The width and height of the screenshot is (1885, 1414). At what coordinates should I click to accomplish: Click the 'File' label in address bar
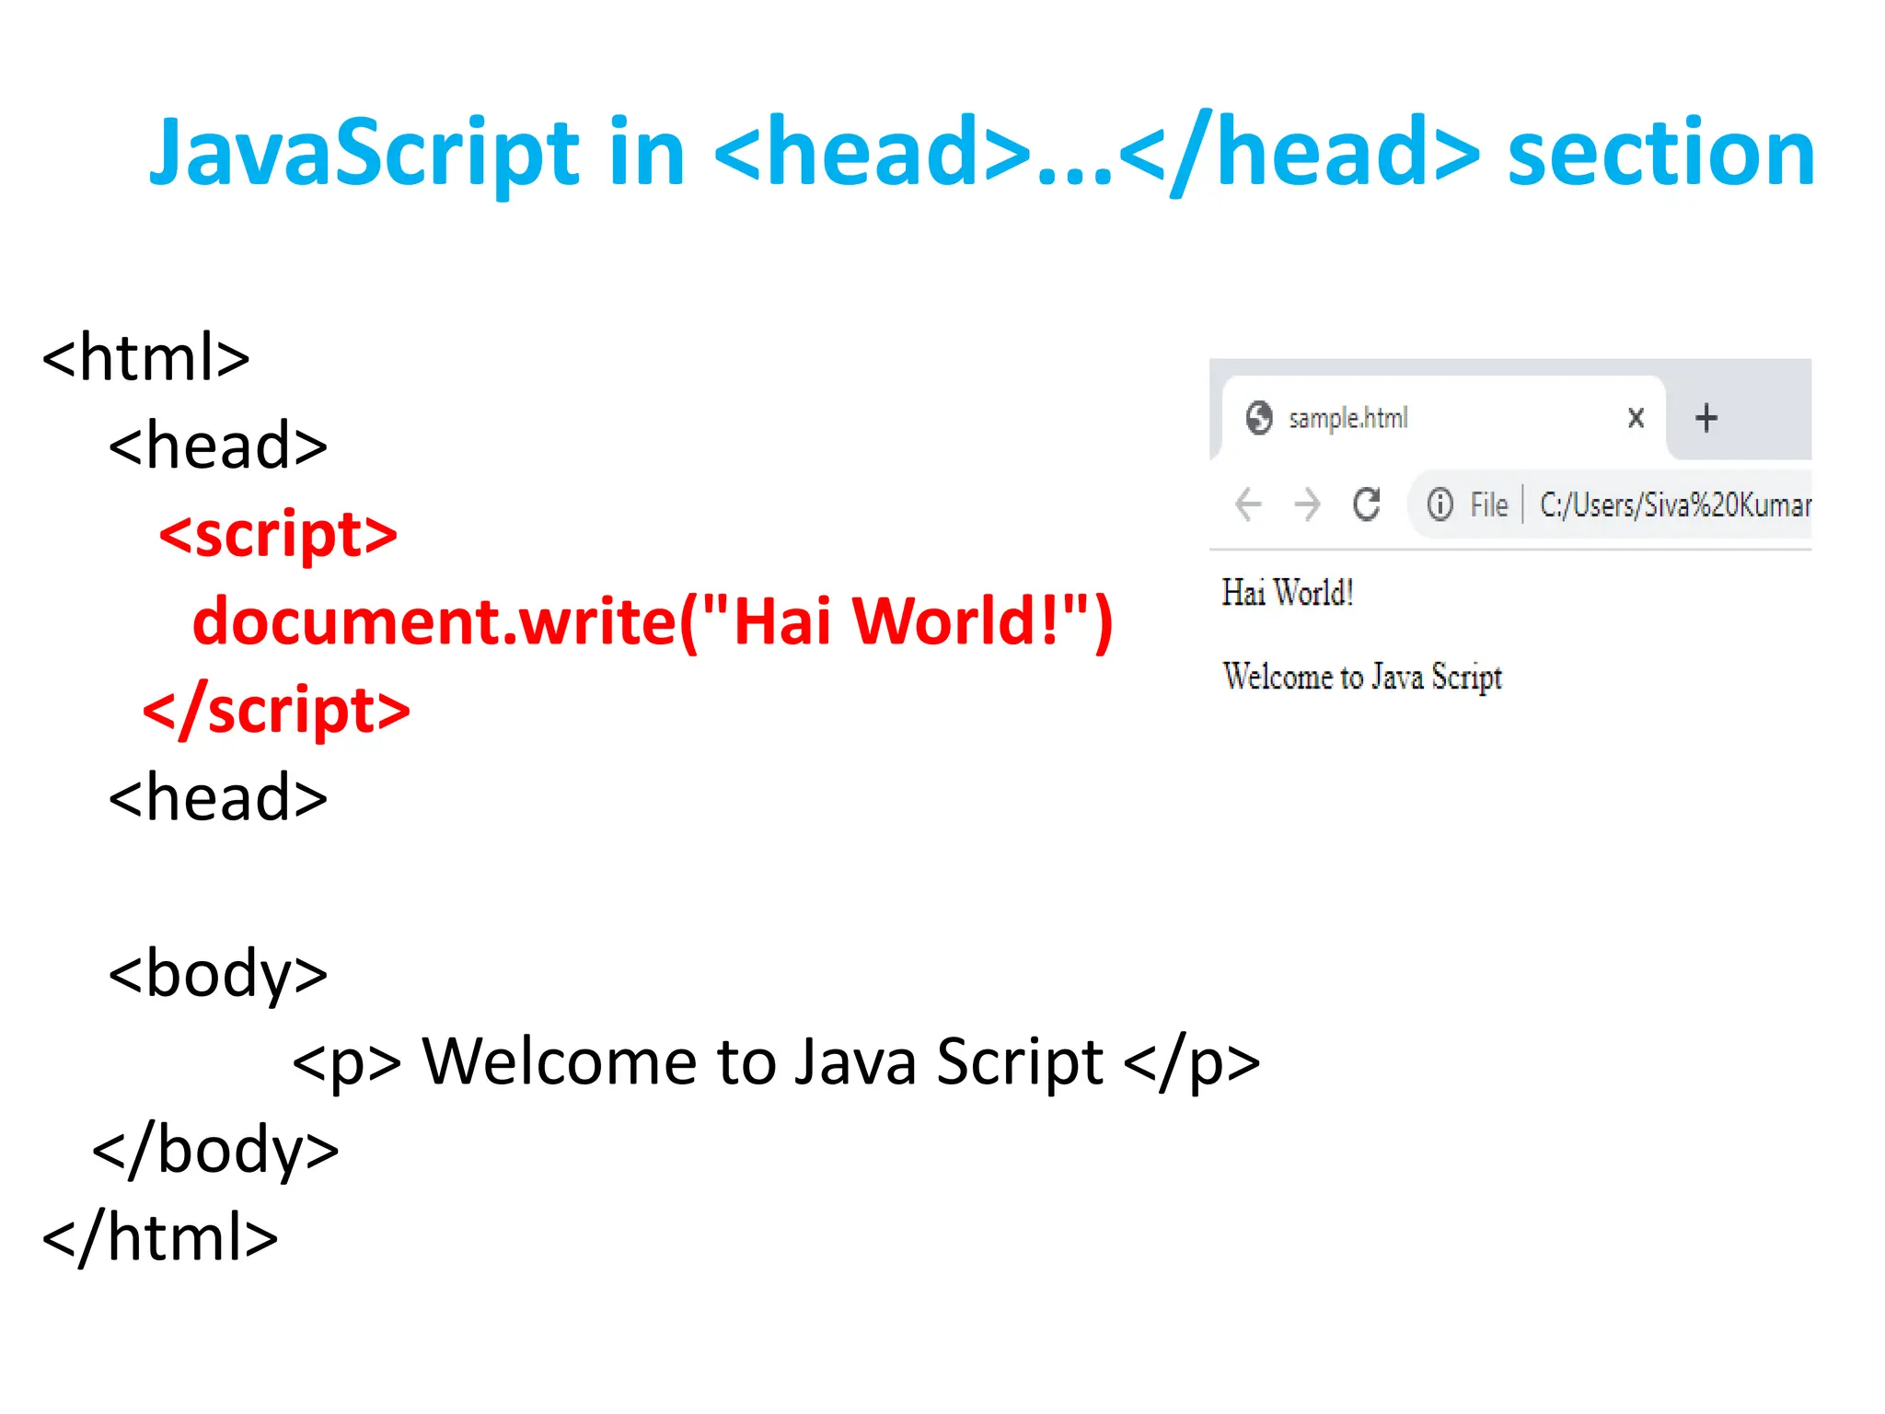1488,504
